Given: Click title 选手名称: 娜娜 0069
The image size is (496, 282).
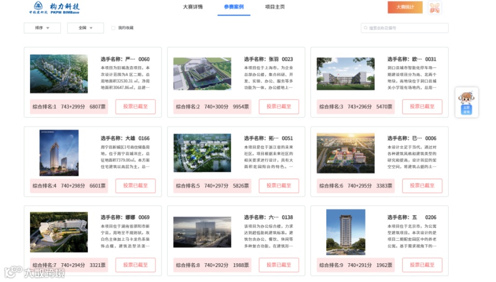Looking at the screenshot, I should 125,218.
